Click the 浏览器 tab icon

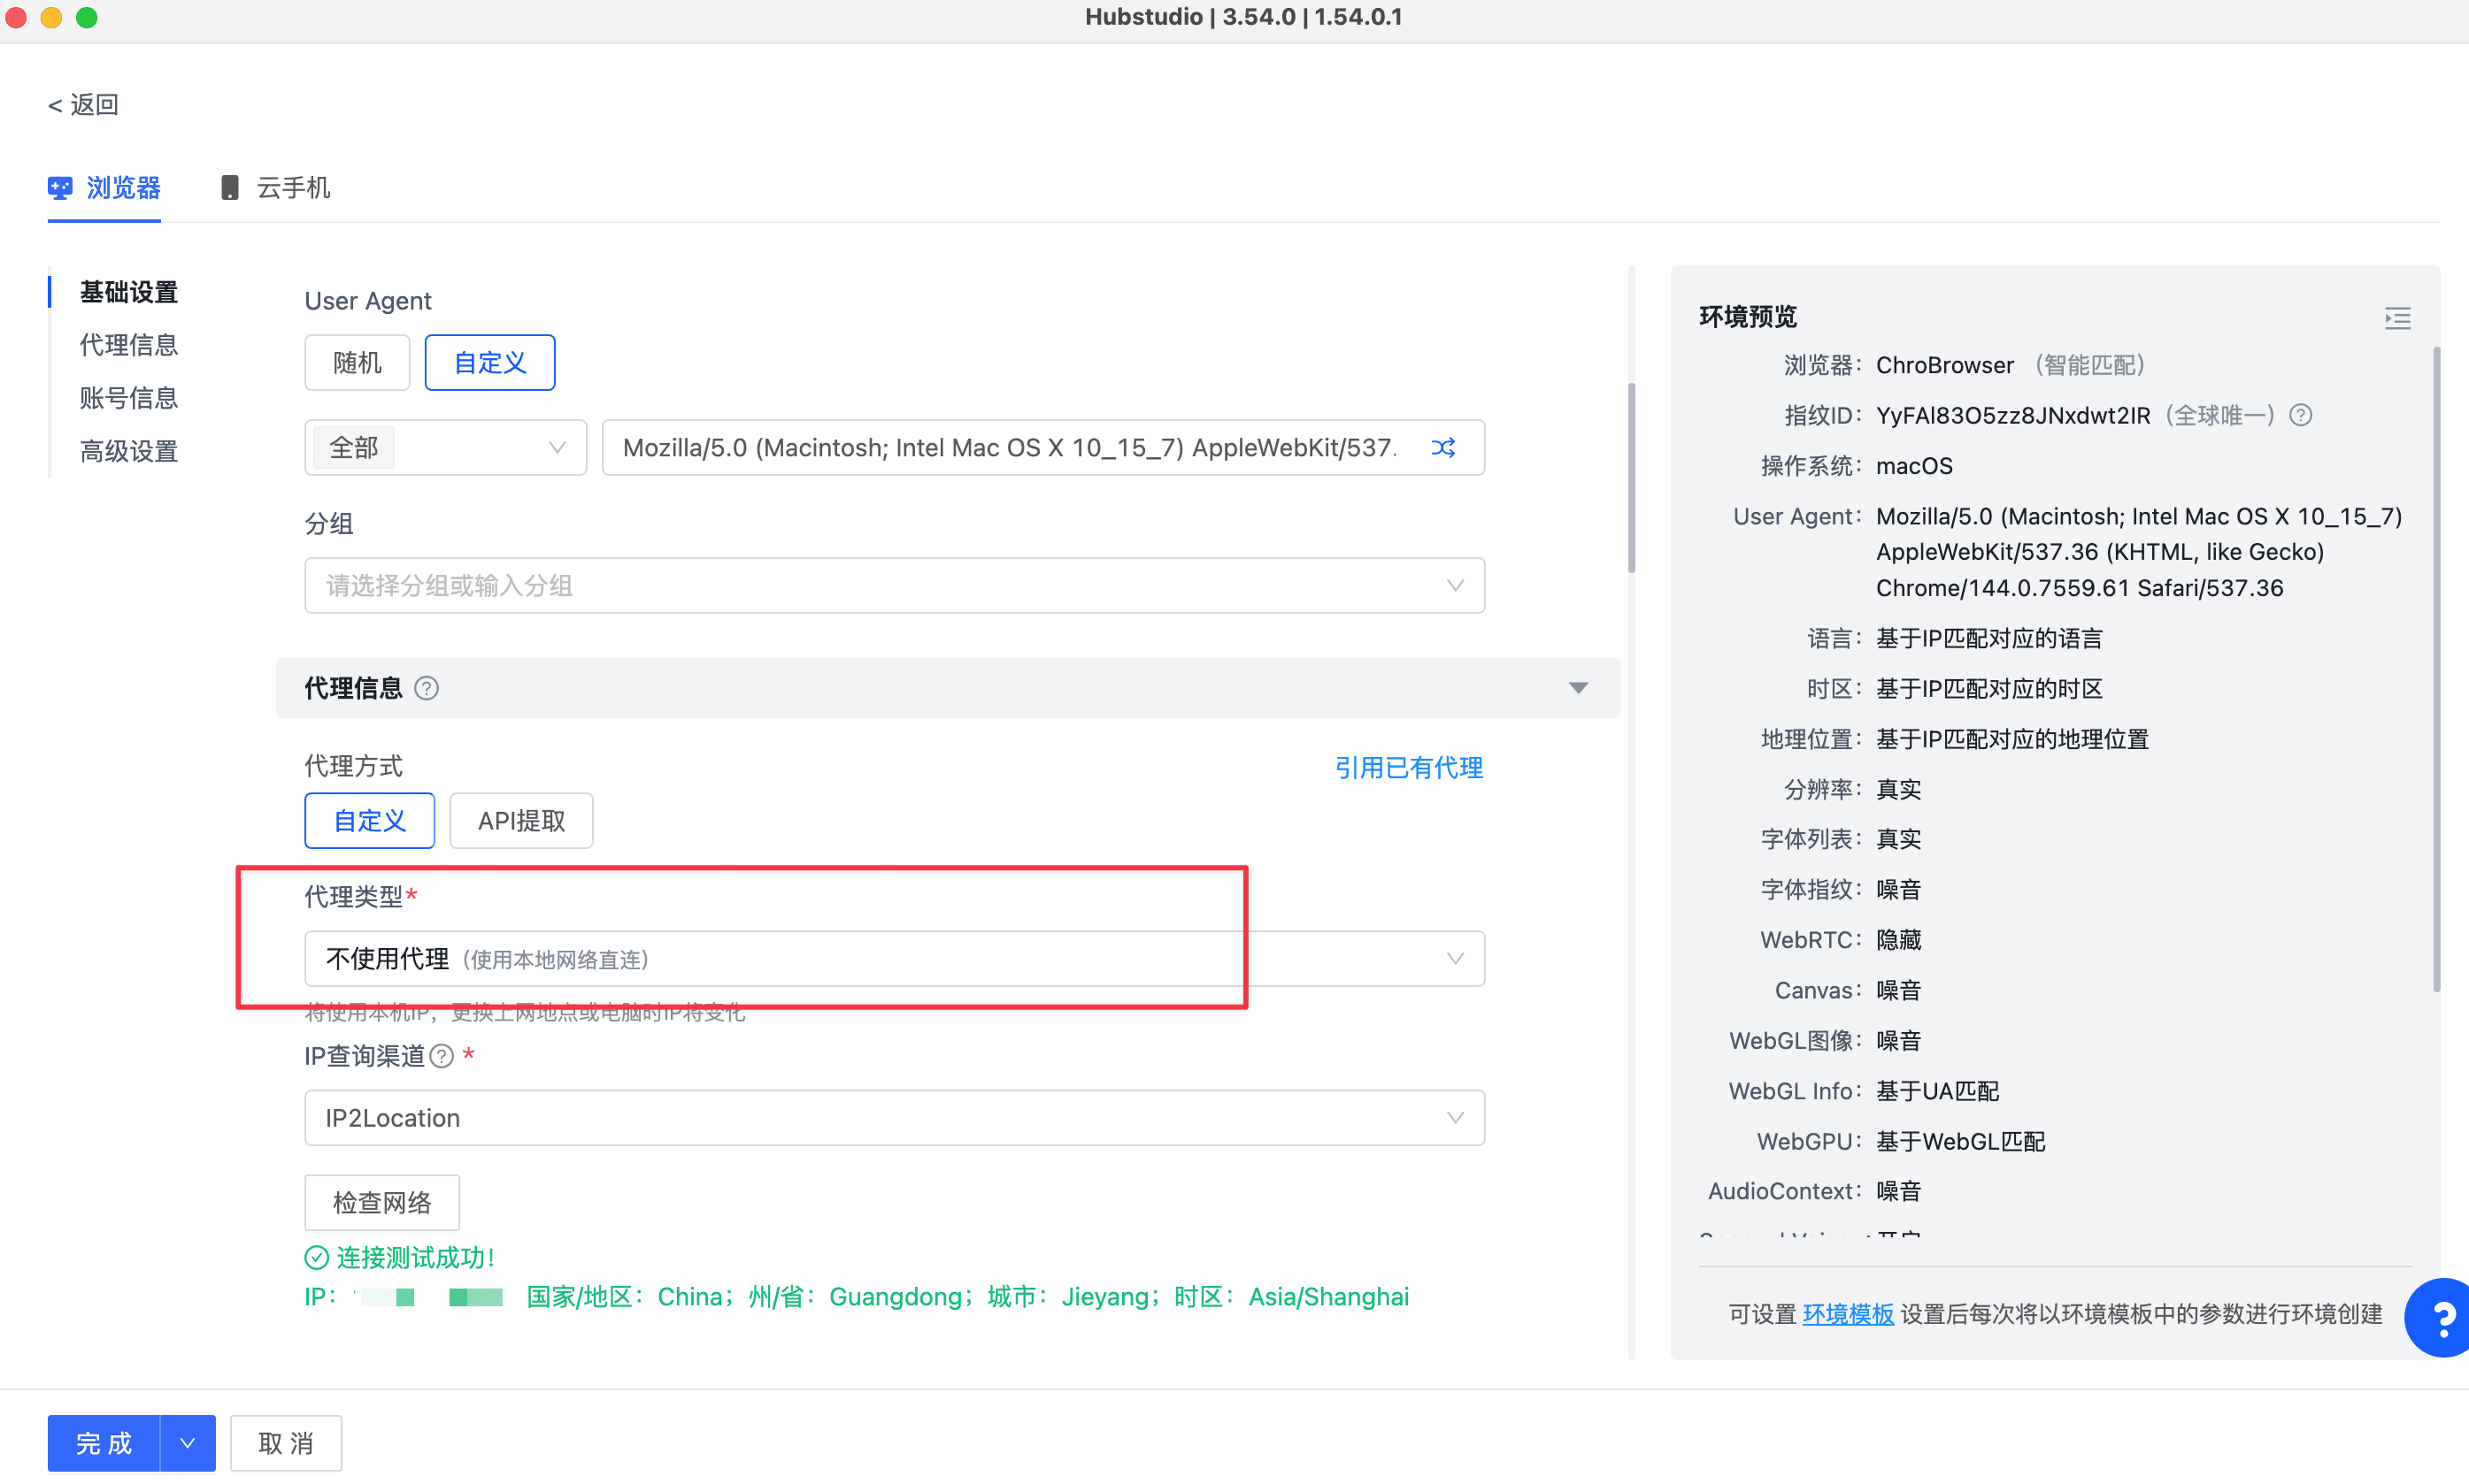coord(60,187)
